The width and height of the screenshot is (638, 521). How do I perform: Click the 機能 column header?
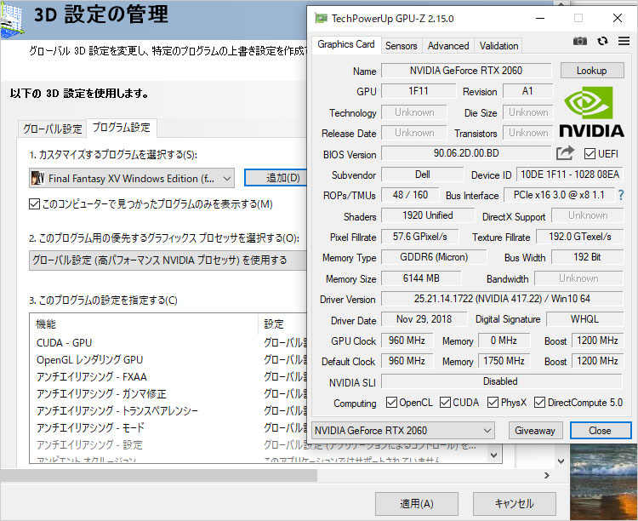click(x=144, y=323)
